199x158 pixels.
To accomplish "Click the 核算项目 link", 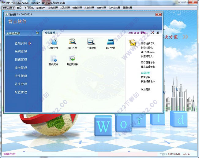I will click(x=145, y=77).
